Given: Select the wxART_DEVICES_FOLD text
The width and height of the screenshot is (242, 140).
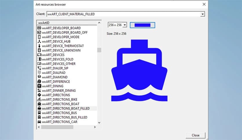Looking at the screenshot, I should pyautogui.click(x=58, y=59).
